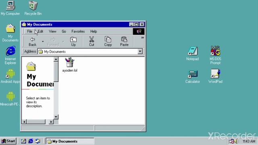The width and height of the screenshot is (258, 145).
Task: Click the left pane scroll down arrow
Action: pos(56,117)
